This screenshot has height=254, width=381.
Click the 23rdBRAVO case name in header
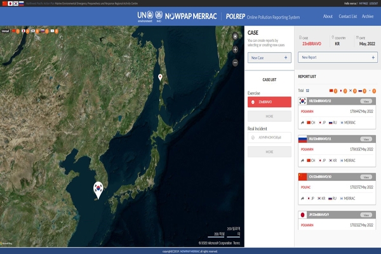tap(312, 44)
